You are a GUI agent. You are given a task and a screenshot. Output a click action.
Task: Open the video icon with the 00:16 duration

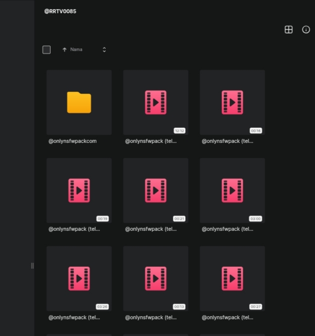232,103
